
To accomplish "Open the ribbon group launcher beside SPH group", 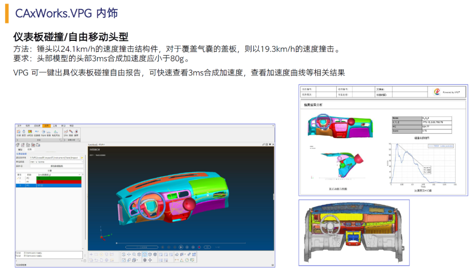I will tap(79, 140).
